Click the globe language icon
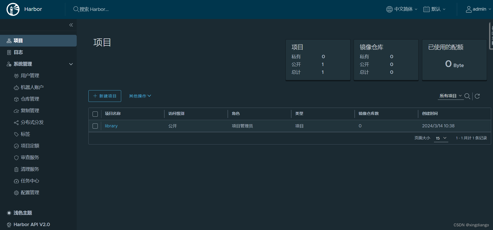Image resolution: width=493 pixels, height=230 pixels. point(389,9)
